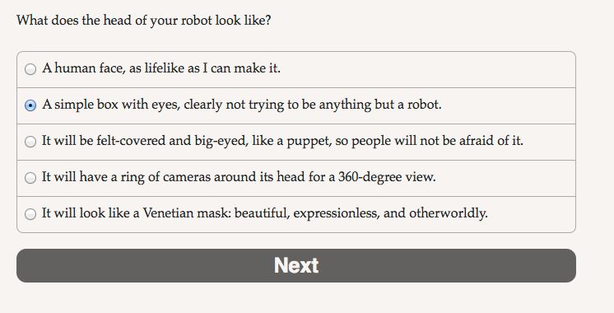The image size is (614, 313).
Task: Click the Next button
Action: pyautogui.click(x=296, y=265)
